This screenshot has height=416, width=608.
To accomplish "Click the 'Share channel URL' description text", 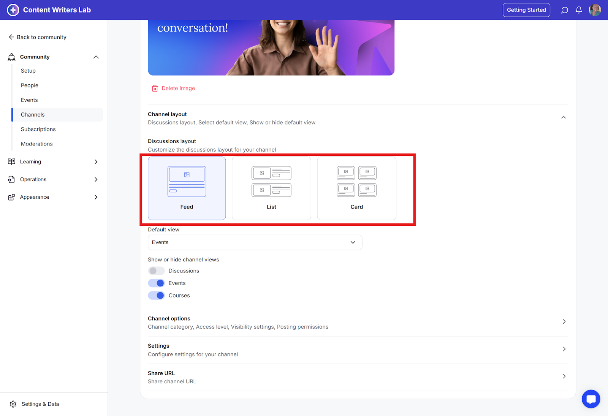I will [172, 382].
